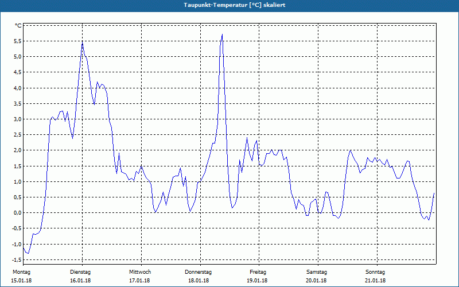
Task: Select the 4,0 y-axis value
Action: coord(18,88)
